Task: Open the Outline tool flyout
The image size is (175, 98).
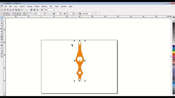Action: point(2,51)
